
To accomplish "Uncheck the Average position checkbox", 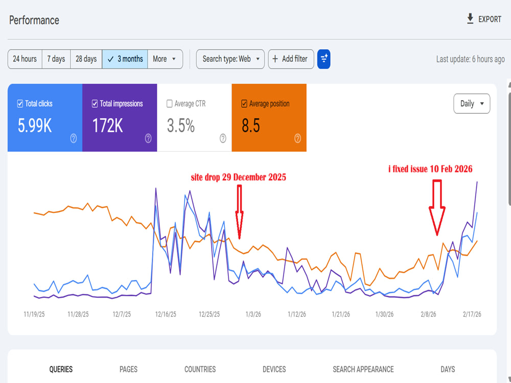I will pos(244,104).
